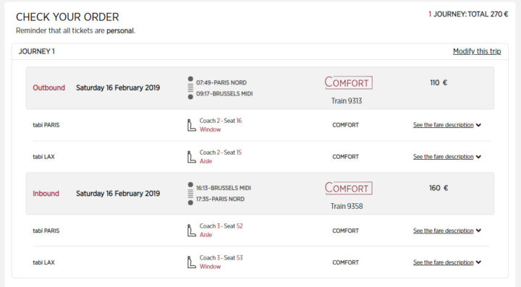Click the inbound Comfort class logo
This screenshot has width=521, height=287.
tap(348, 188)
